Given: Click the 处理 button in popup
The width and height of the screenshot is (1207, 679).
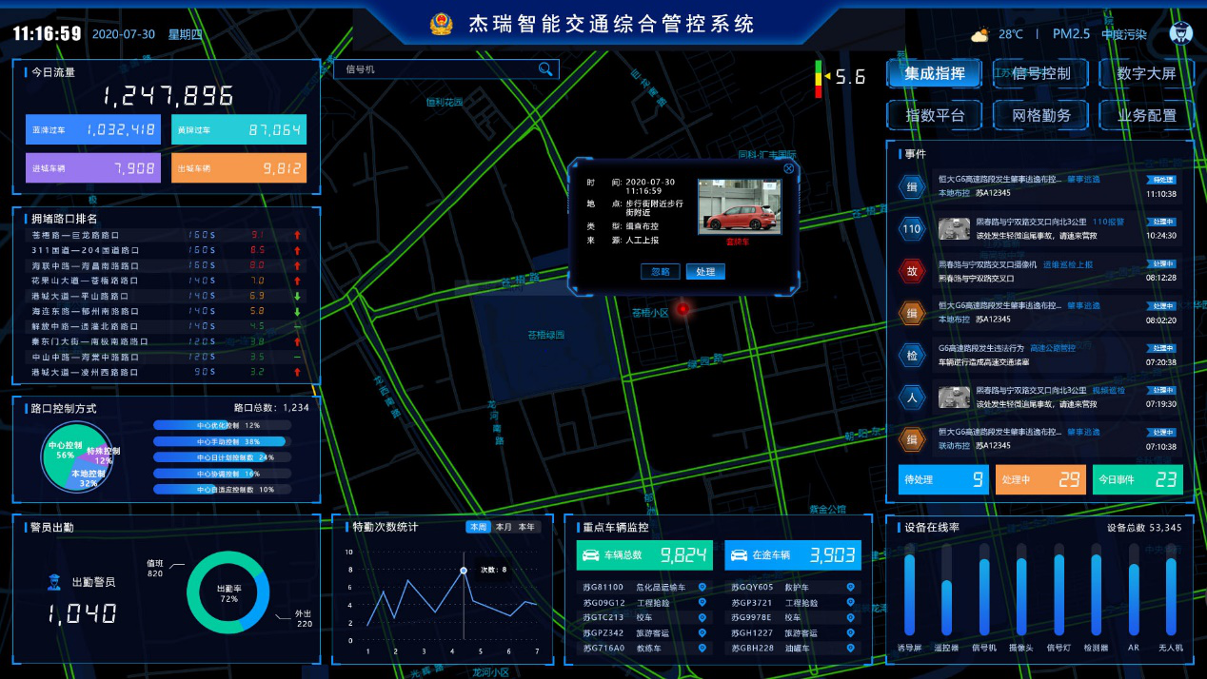Looking at the screenshot, I should click(705, 272).
